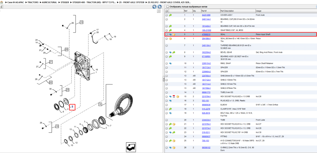Select callout 16 beside the cover drawing
This screenshot has width=317, height=153.
coord(97,70)
